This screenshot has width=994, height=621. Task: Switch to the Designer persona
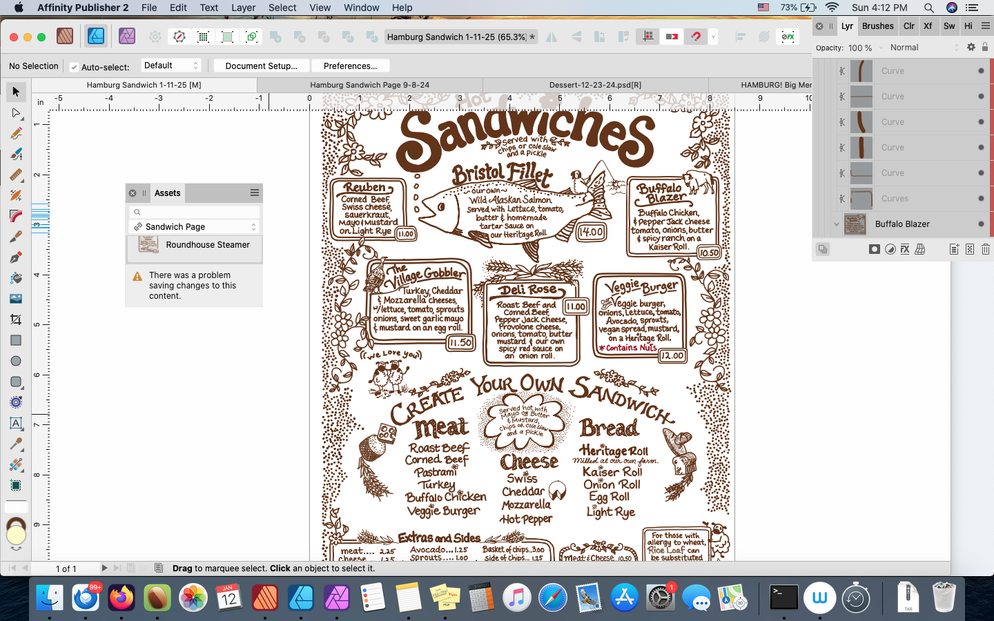[x=96, y=37]
